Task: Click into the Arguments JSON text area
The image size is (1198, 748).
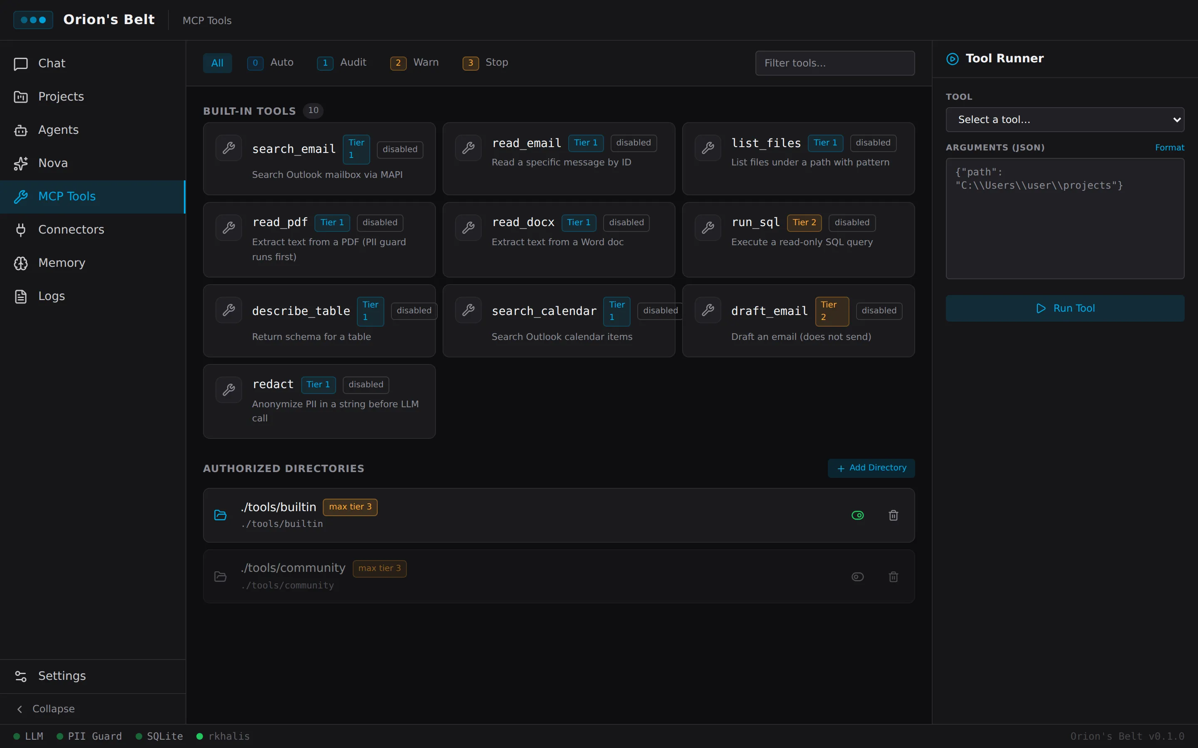Action: pos(1065,219)
